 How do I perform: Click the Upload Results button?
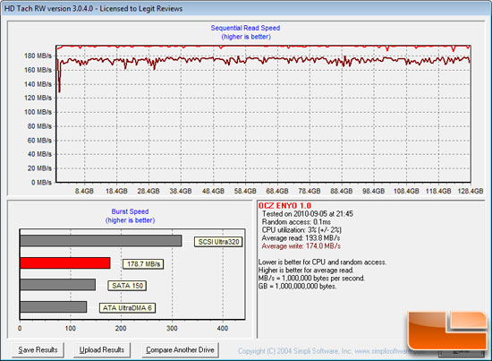[x=102, y=350]
